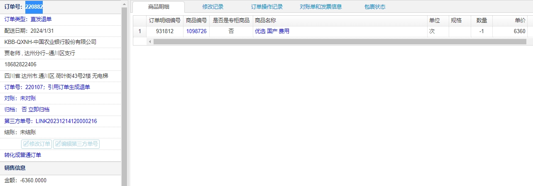Click the 是否是专柜商品 column header
This screenshot has width=533, height=186.
tap(231, 20)
